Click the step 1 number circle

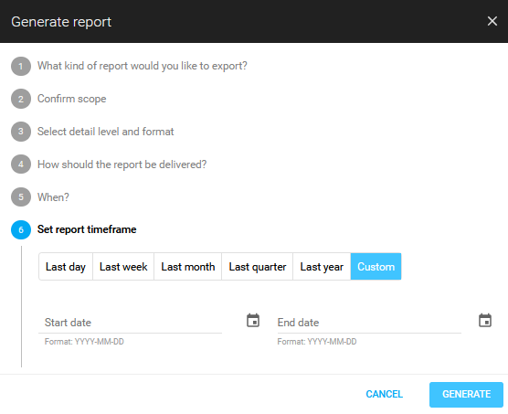(21, 66)
